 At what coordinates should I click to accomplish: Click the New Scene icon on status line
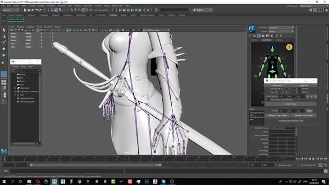tap(25, 10)
